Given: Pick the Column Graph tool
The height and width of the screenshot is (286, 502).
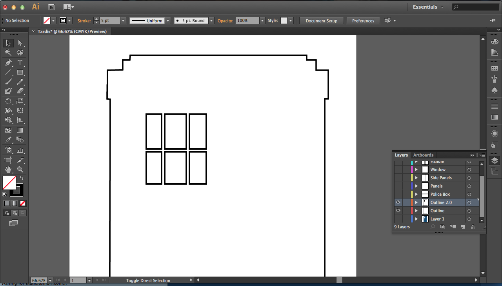Looking at the screenshot, I should tap(20, 150).
